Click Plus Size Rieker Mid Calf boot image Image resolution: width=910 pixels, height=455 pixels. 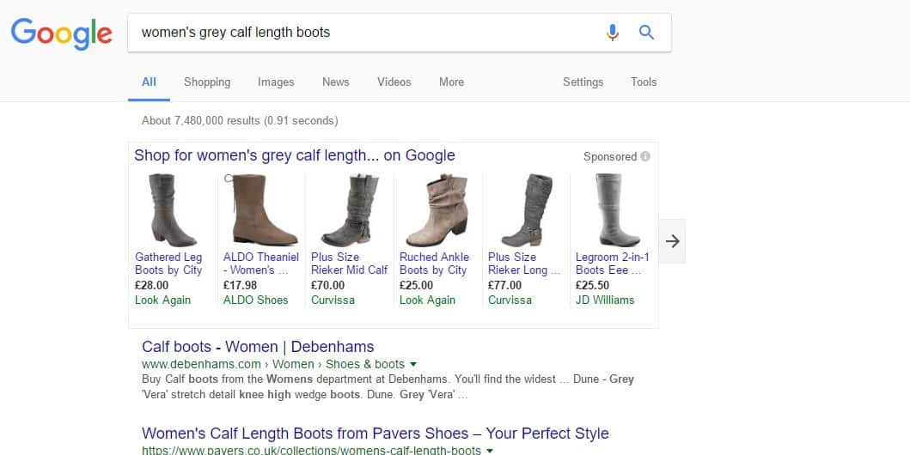click(350, 210)
